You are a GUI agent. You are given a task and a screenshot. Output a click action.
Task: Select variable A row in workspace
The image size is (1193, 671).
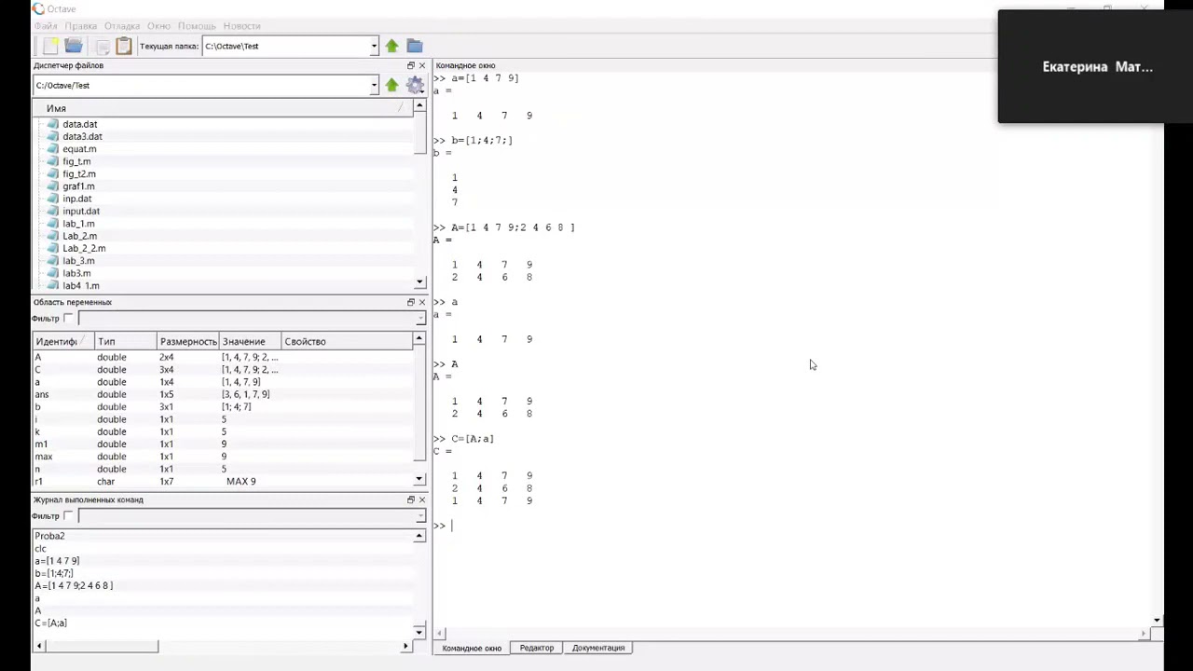pos(223,357)
